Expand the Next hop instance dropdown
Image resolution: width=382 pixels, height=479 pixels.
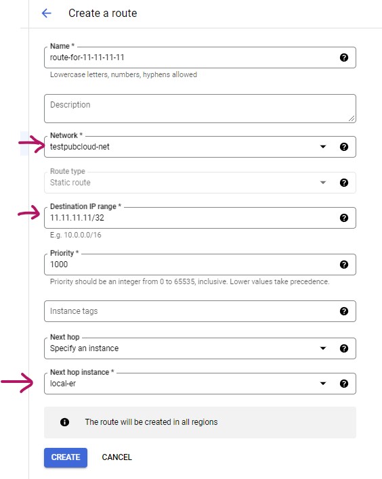(x=323, y=384)
